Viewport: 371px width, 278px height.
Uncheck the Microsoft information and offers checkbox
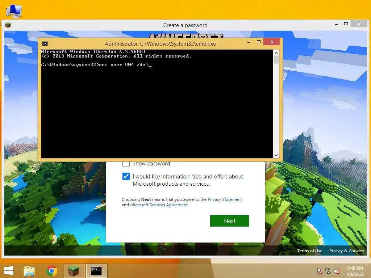pyautogui.click(x=126, y=176)
